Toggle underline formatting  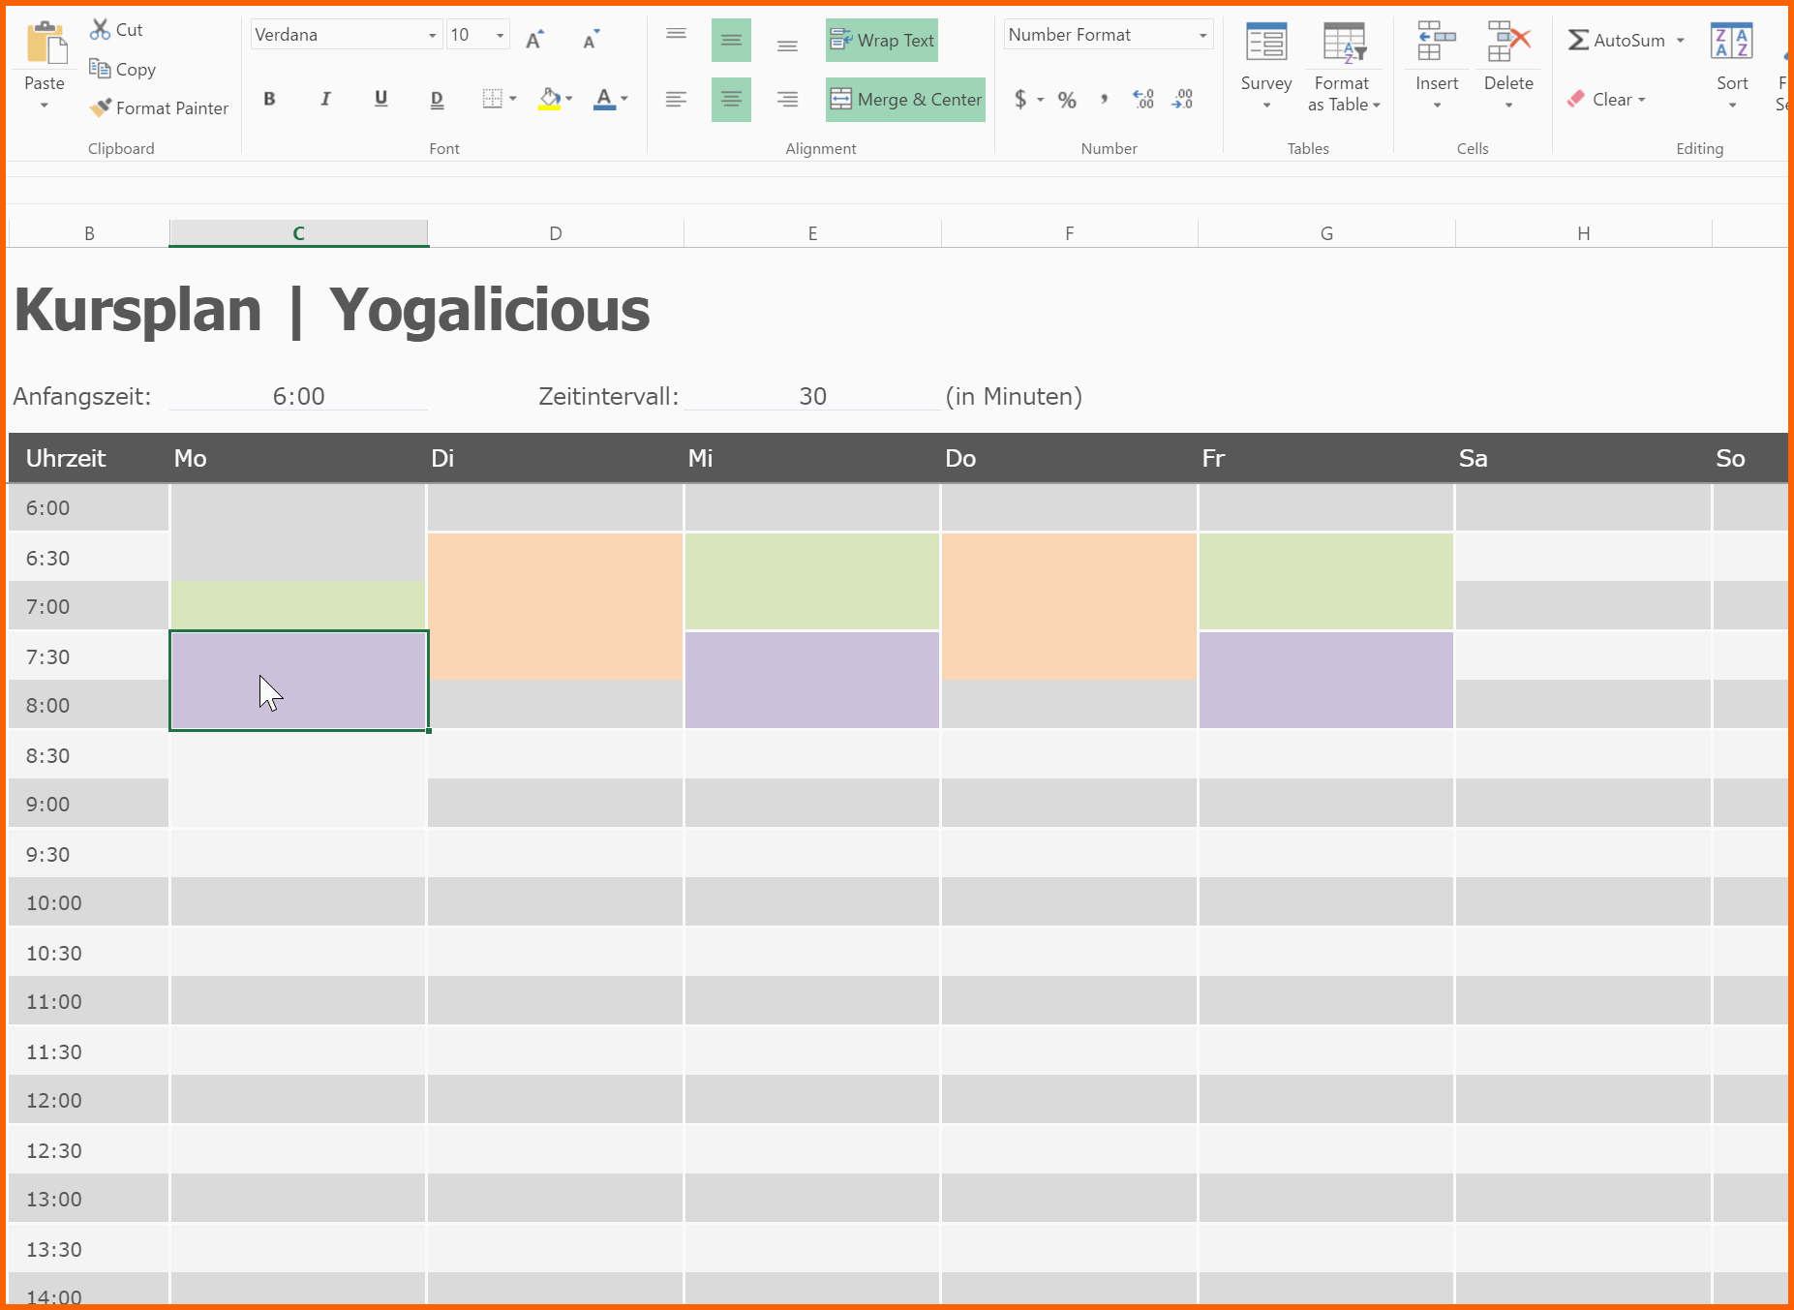[x=381, y=99]
